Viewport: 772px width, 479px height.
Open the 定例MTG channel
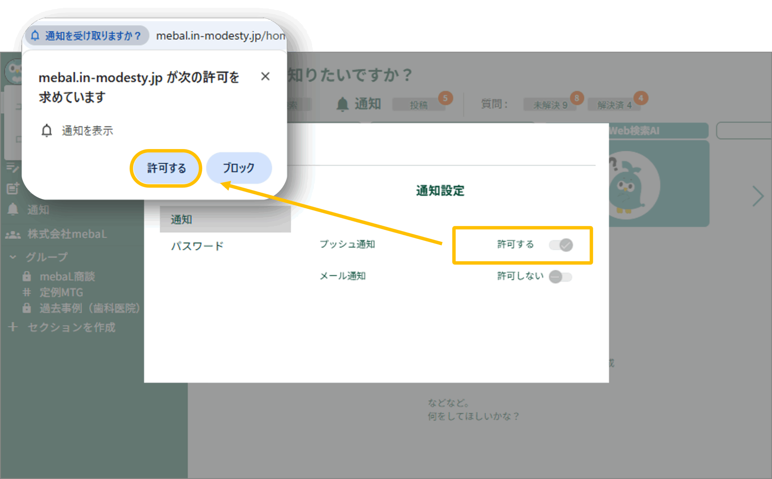tap(61, 292)
